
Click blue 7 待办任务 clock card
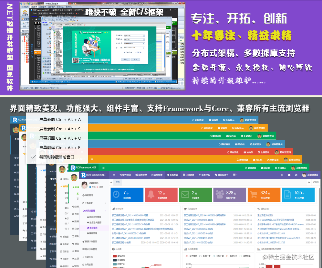pos(127,195)
